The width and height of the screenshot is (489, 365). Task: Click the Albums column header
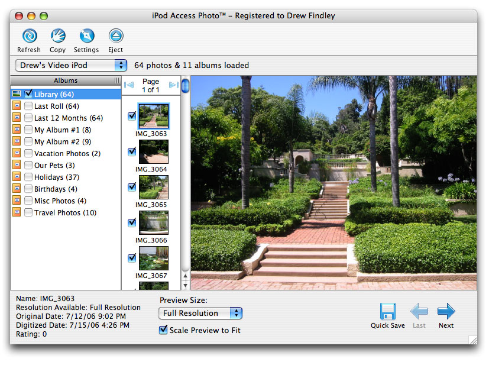(66, 80)
